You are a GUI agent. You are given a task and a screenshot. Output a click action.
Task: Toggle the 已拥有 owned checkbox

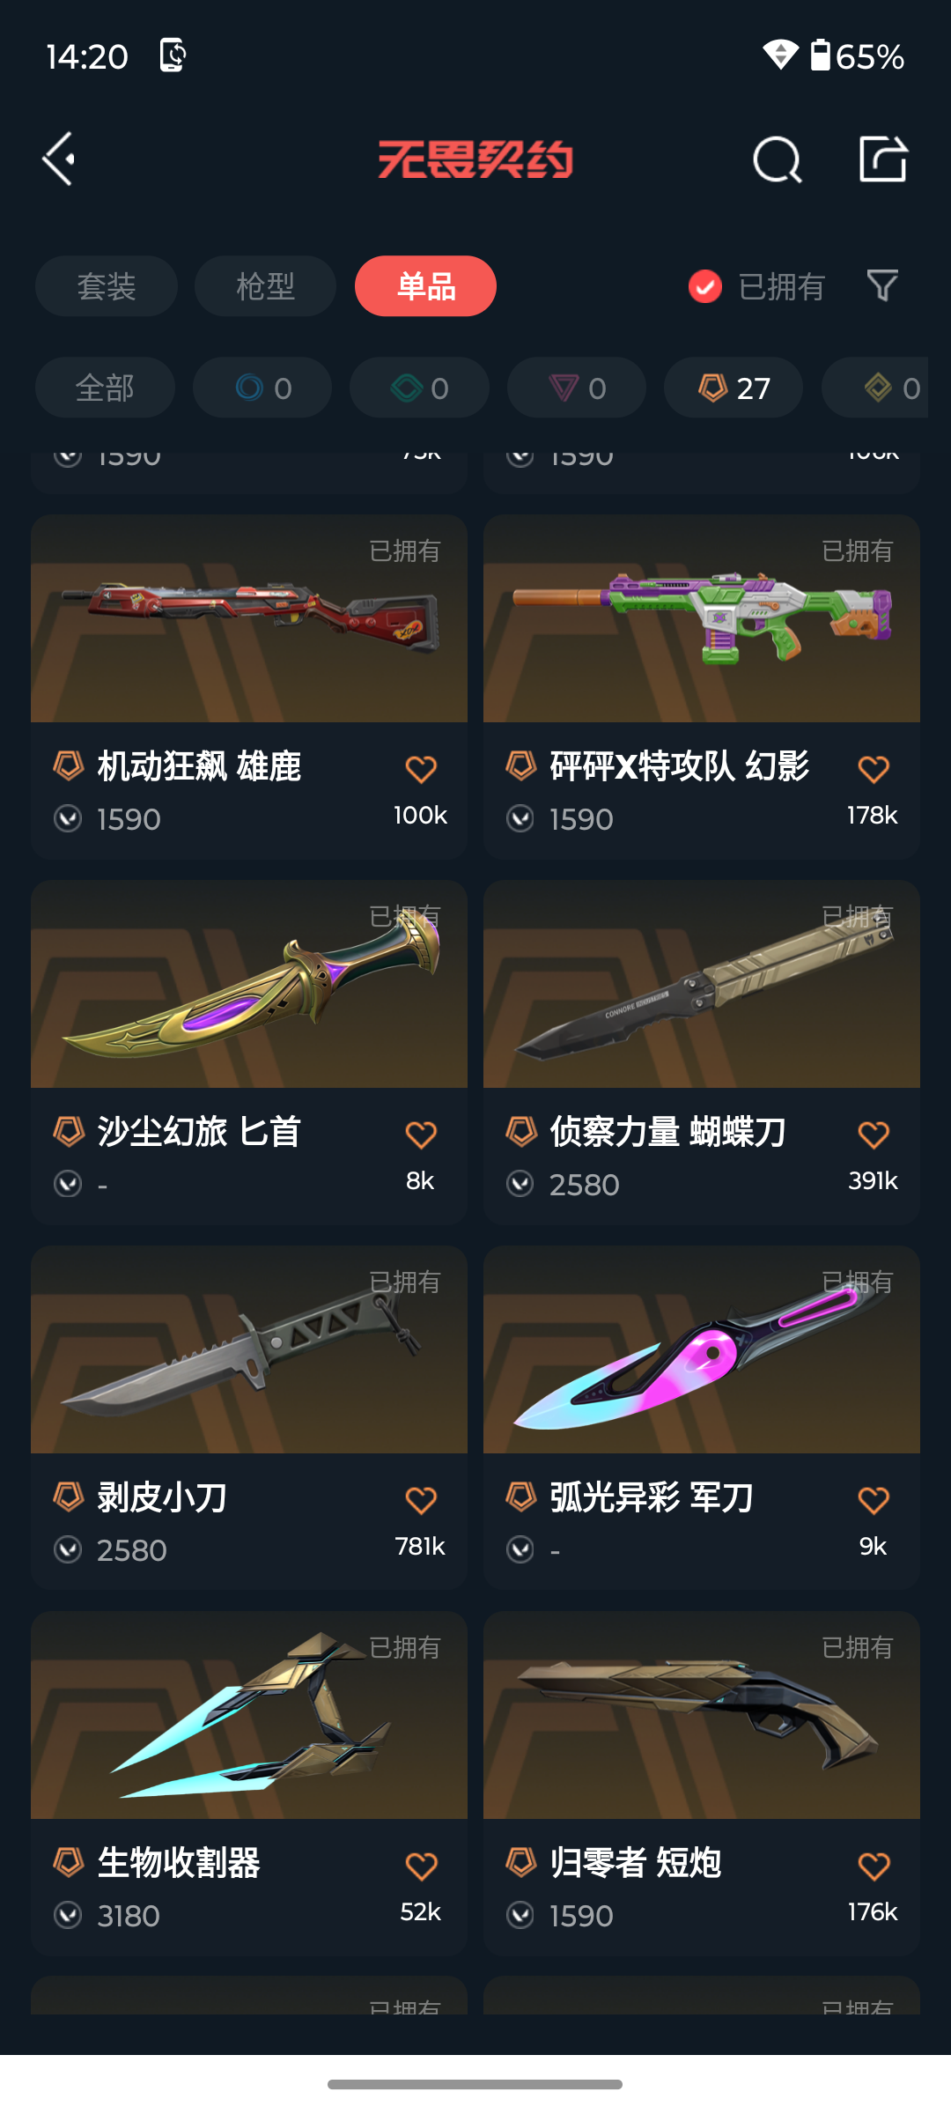tap(705, 286)
